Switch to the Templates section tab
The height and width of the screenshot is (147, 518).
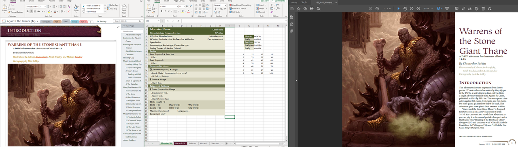point(46,21)
